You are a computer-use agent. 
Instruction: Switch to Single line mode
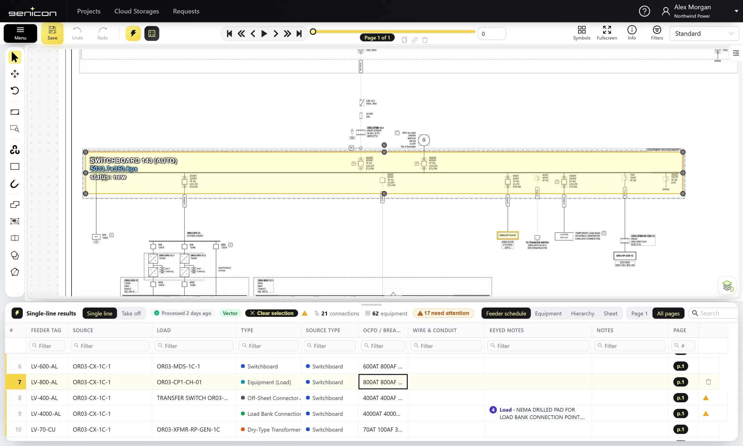100,313
